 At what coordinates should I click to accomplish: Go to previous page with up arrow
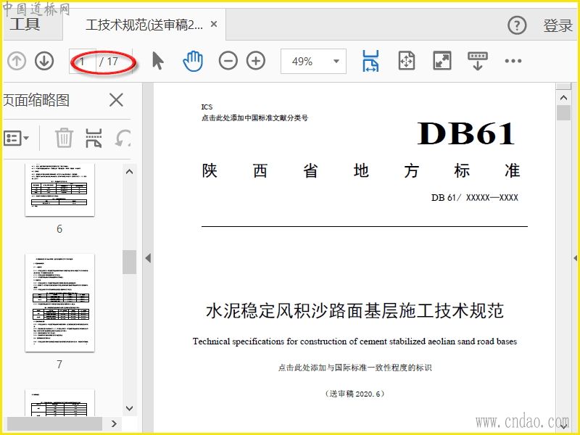17,61
